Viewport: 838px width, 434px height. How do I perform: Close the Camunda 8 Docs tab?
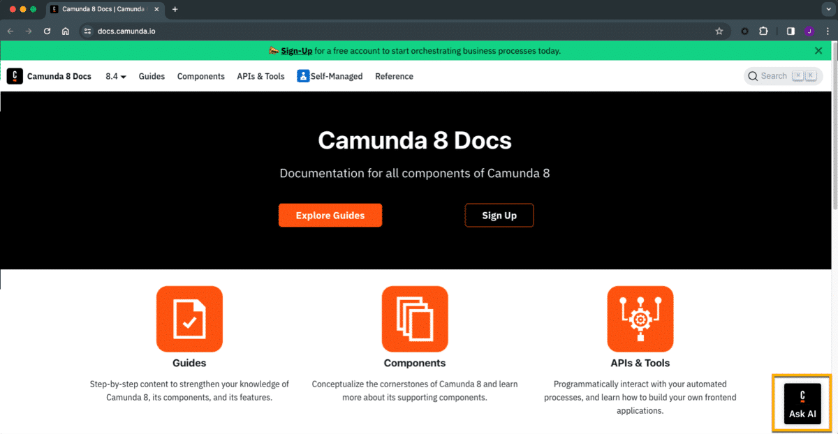click(x=157, y=9)
